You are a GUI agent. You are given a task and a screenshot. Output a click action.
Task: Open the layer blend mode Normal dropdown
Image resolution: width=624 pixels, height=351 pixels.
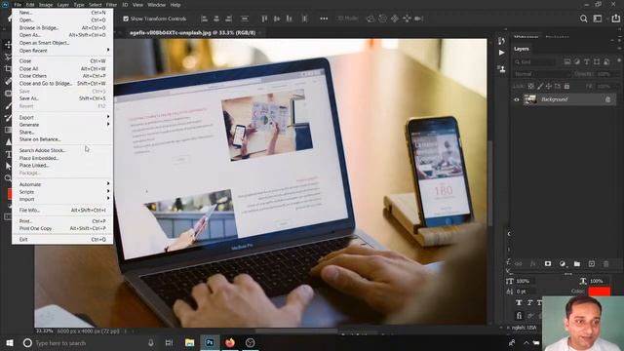click(x=542, y=74)
